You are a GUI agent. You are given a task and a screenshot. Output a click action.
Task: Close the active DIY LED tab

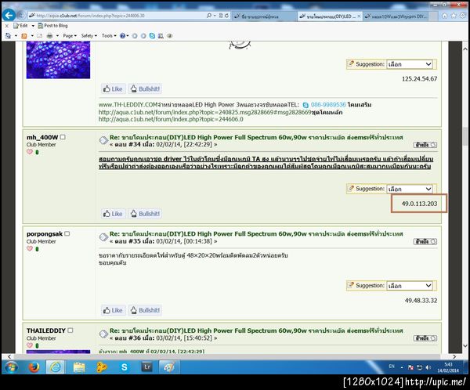point(359,16)
